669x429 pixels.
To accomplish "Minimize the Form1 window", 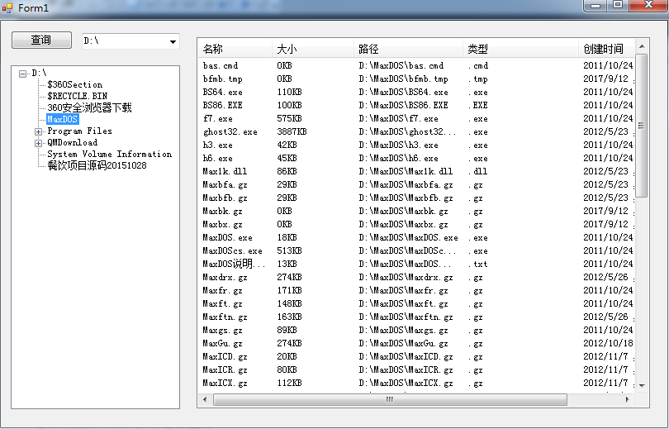I will click(x=595, y=6).
